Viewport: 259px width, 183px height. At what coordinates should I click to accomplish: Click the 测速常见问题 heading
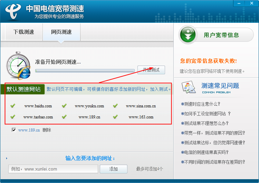tap(220, 86)
